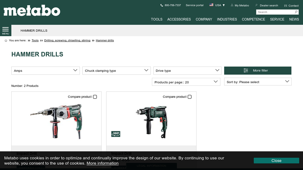This screenshot has width=303, height=170.
Task: Open the My Metabo link
Action: point(242,5)
